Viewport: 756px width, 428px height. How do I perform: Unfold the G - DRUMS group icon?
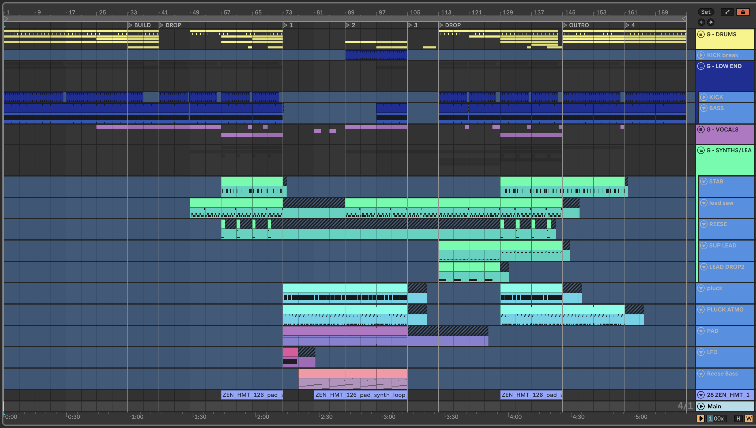tap(701, 34)
